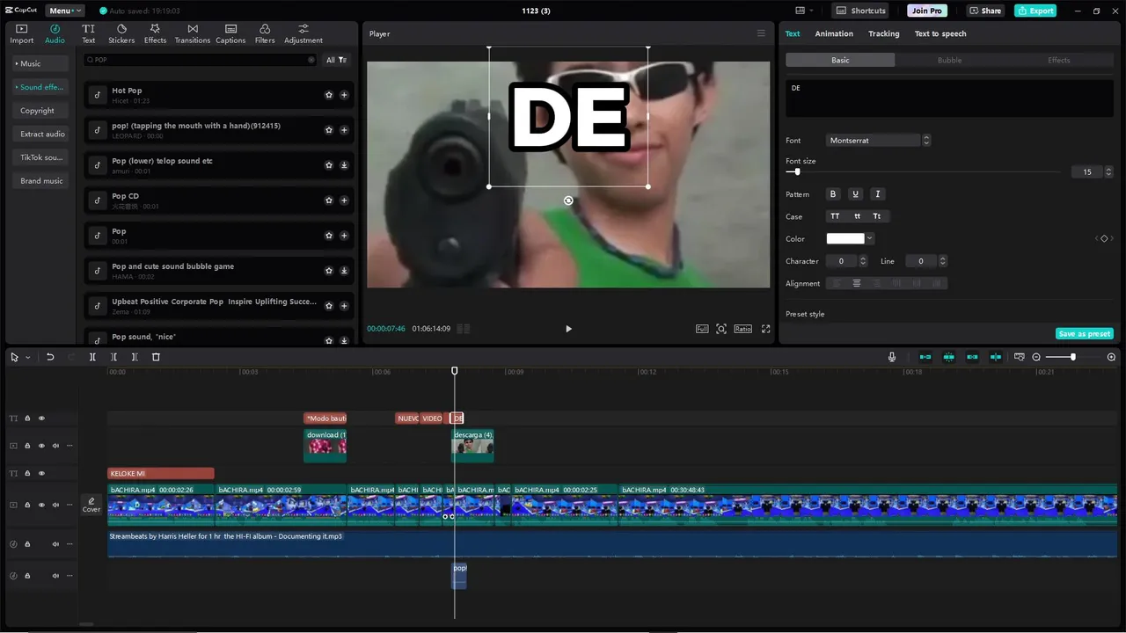Viewport: 1126px width, 633px height.
Task: Open the Filters panel
Action: pyautogui.click(x=265, y=33)
